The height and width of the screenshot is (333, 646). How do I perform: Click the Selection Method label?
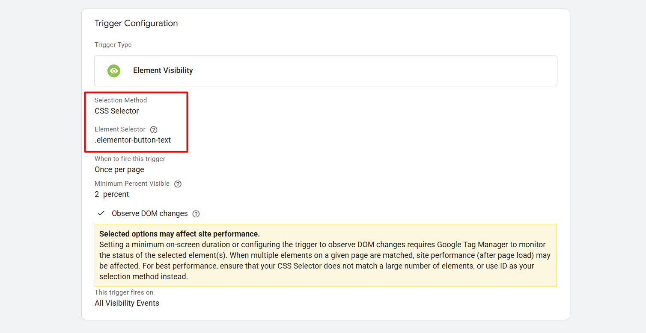click(x=121, y=100)
